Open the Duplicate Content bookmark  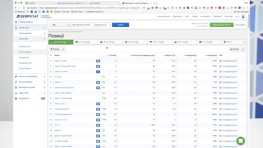[95, 12]
